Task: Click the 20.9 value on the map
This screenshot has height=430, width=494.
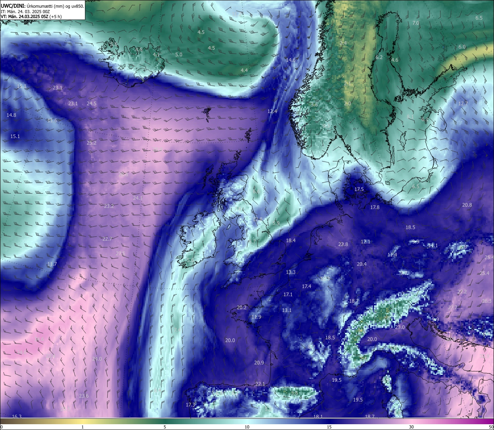Action: [259, 363]
